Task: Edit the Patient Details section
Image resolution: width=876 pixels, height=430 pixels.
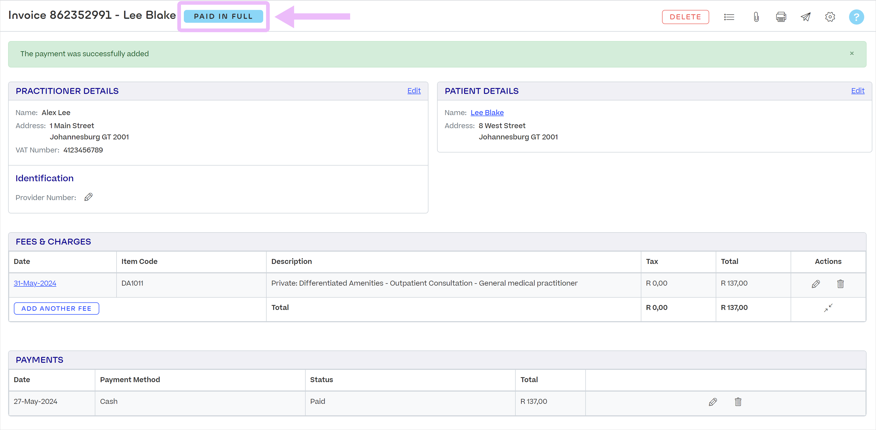Action: point(858,91)
